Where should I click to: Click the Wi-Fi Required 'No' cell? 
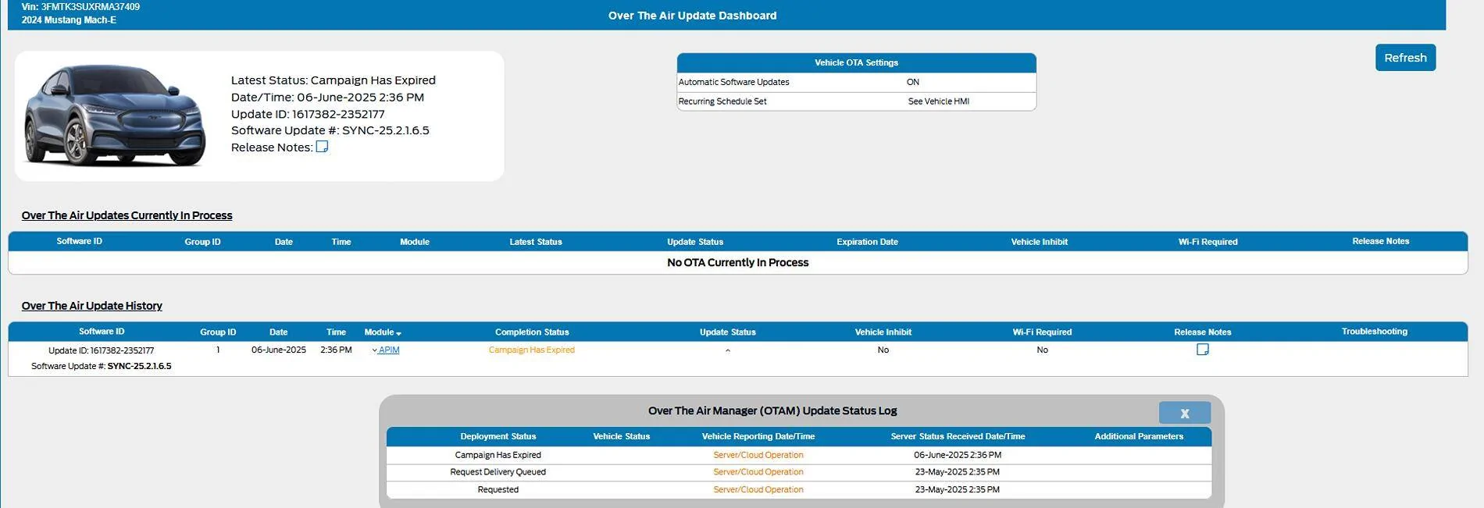1042,350
